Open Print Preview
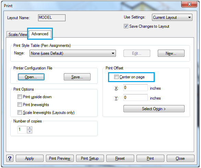 point(60,158)
